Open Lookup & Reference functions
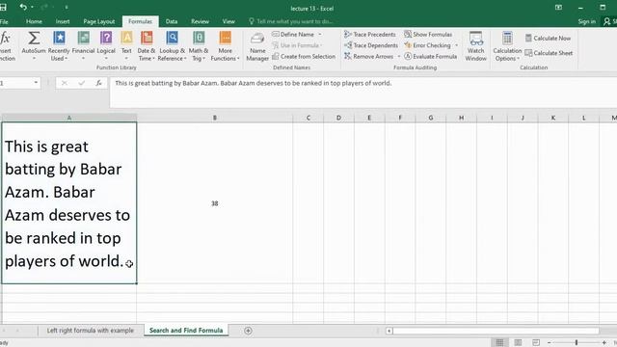Screen dimensions: 617x347 click(172, 46)
